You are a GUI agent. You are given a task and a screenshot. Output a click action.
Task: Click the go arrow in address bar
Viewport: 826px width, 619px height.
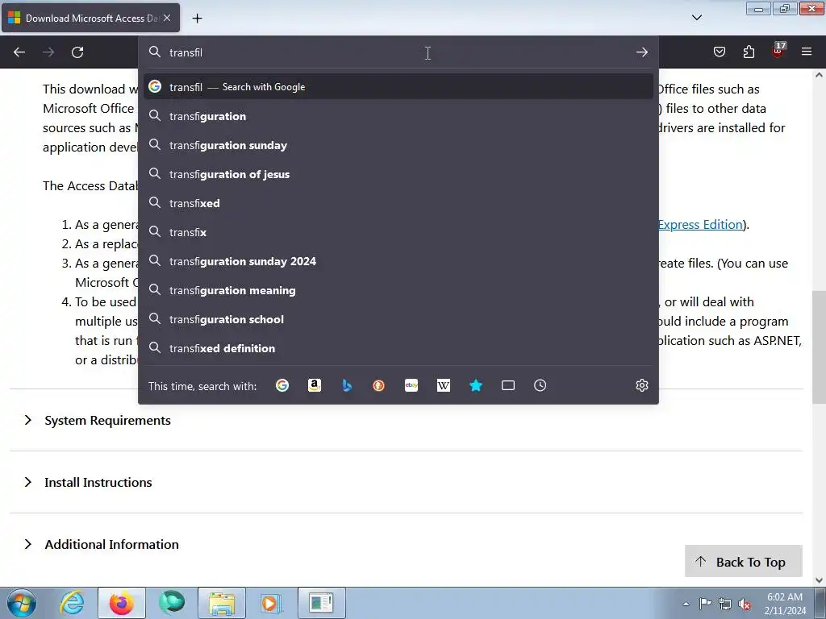tap(641, 52)
